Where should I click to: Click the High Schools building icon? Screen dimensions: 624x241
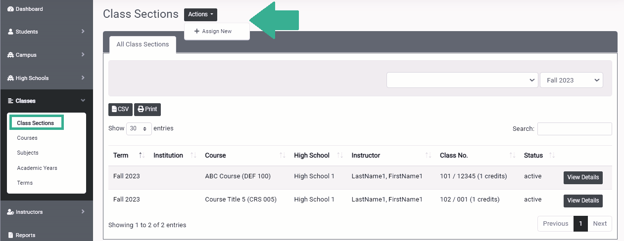[x=11, y=78]
